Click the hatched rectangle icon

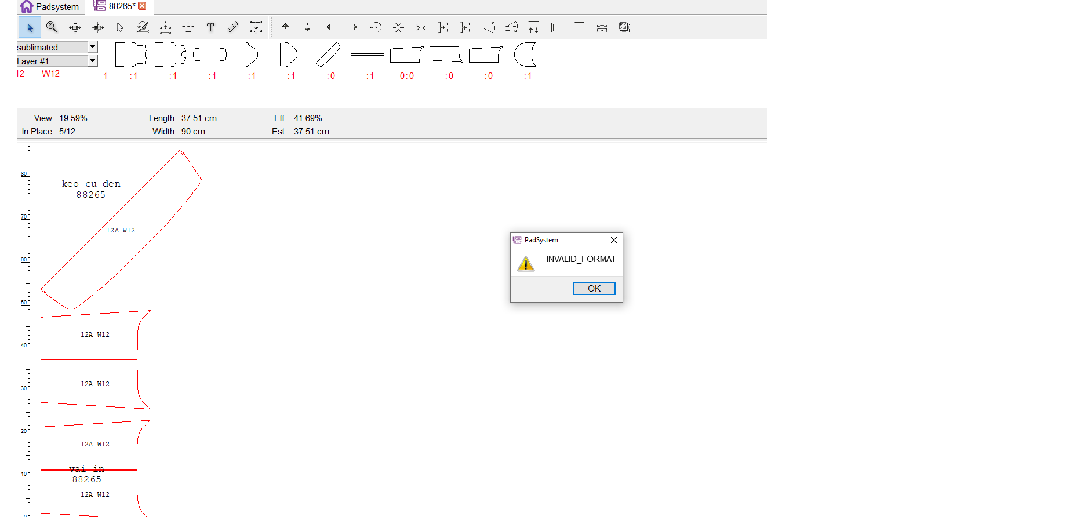pyautogui.click(x=624, y=27)
